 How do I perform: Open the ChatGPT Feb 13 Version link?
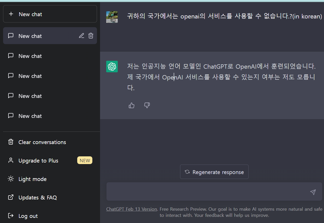pyautogui.click(x=132, y=209)
